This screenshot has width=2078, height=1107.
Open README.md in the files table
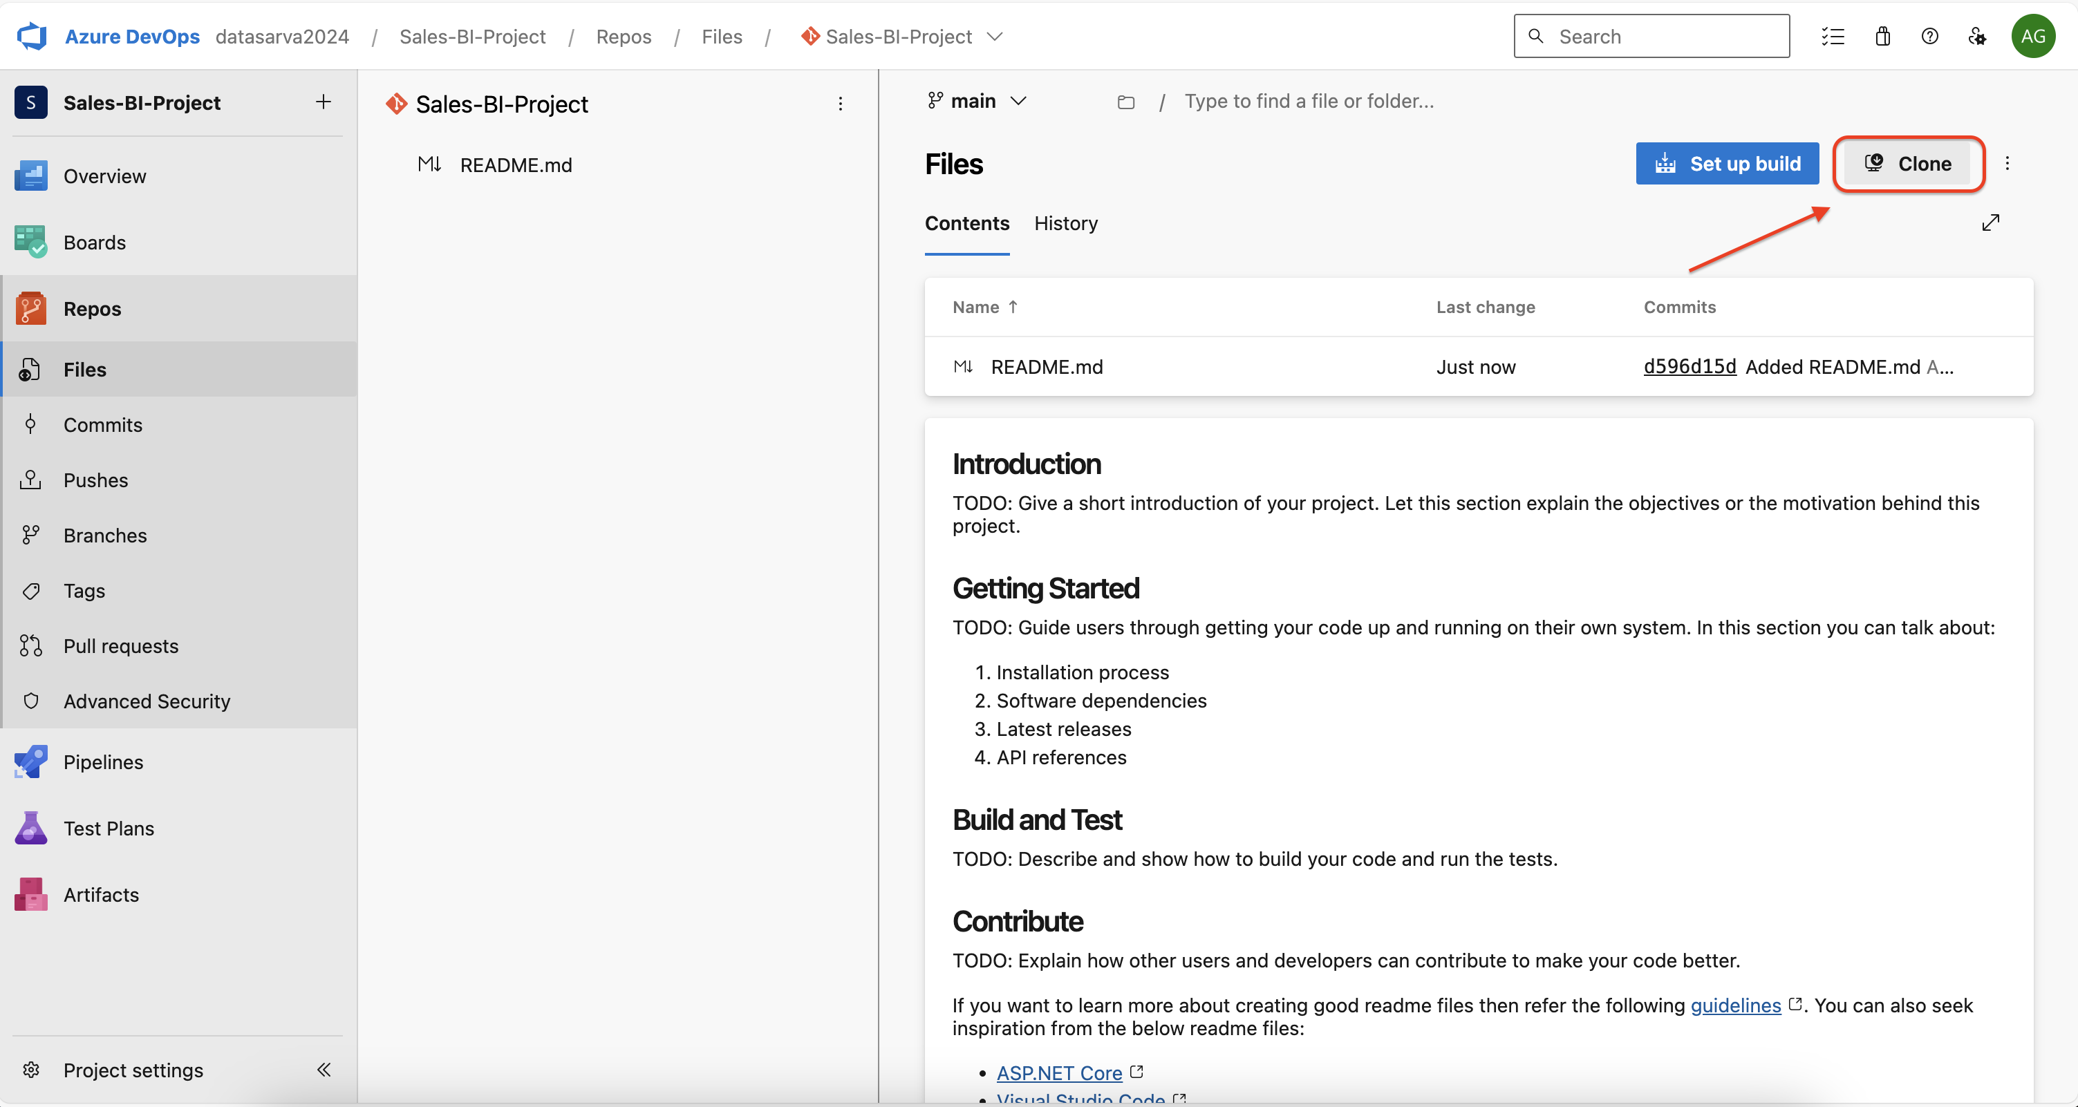coord(1047,367)
